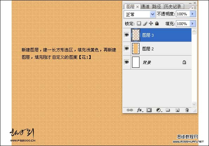
Task: Hide 图层 2 visibility eye
Action: (x=126, y=48)
